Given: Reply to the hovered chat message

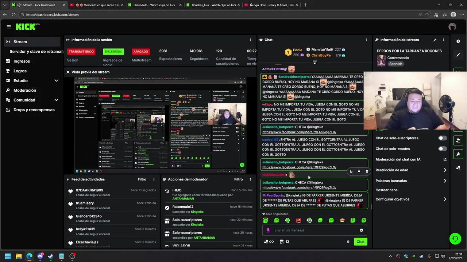Looking at the screenshot, I should (351, 171).
